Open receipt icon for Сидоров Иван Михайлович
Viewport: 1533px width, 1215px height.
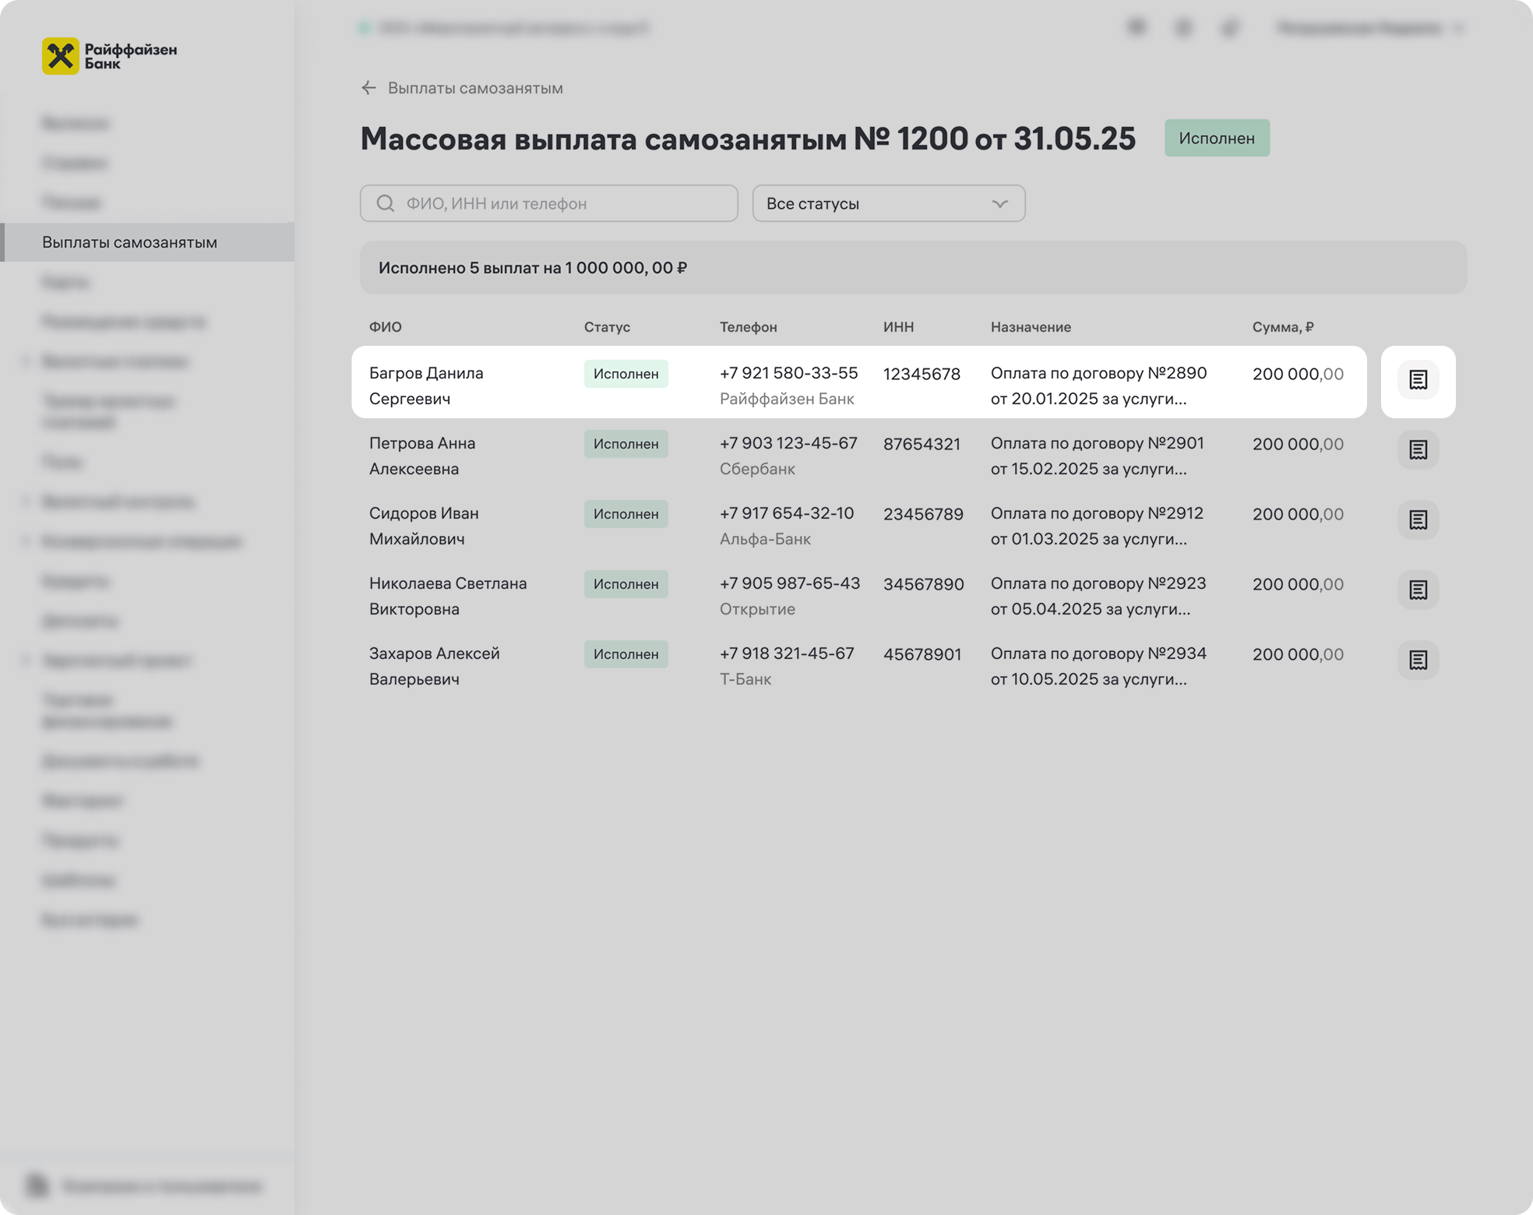click(x=1418, y=520)
